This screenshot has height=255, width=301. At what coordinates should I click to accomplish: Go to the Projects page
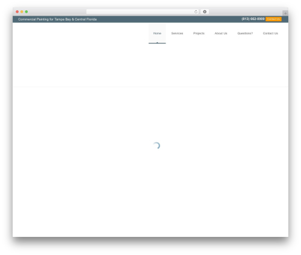coord(199,33)
